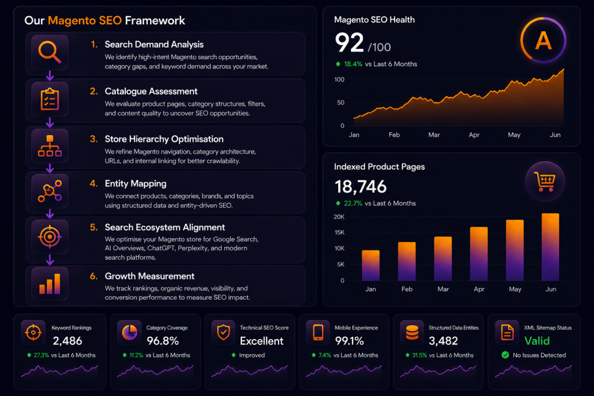Click the Keyword Rankings crosshair icon
Viewport: 594px width, 396px height.
[33, 332]
